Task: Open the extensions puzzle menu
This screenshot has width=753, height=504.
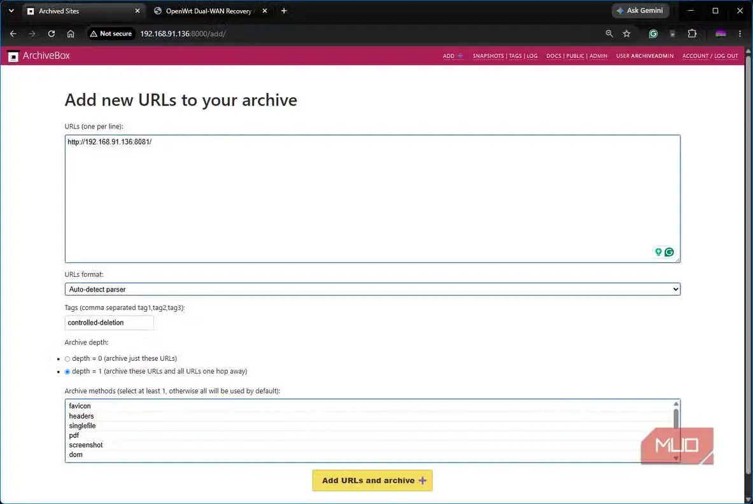Action: click(x=692, y=34)
